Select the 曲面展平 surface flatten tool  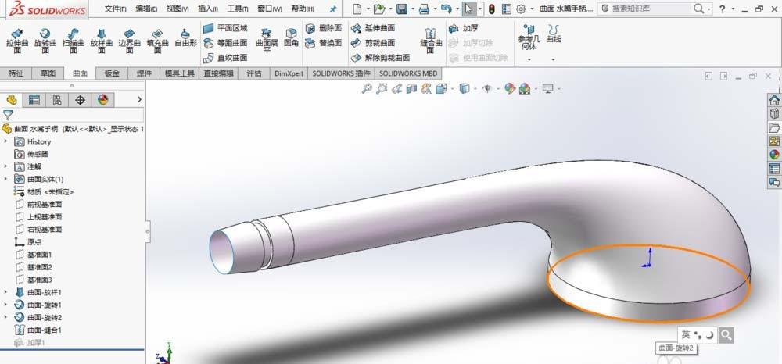267,41
